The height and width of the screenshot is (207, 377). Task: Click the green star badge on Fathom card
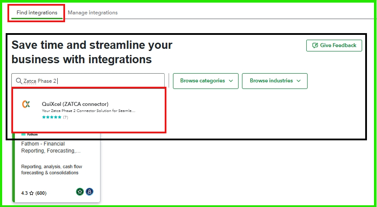[x=80, y=192]
